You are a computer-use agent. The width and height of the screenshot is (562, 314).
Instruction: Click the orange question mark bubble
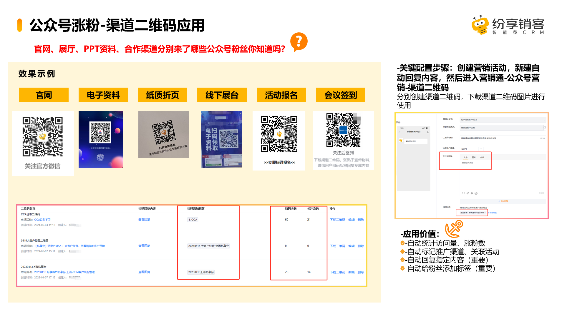(299, 42)
